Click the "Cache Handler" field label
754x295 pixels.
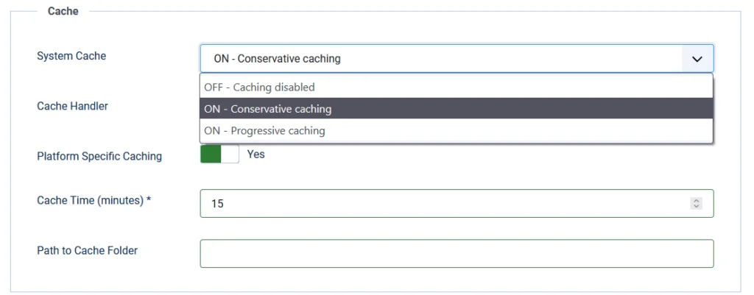(72, 106)
